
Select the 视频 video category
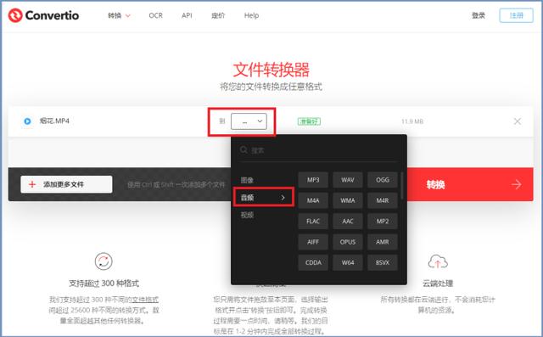pos(247,215)
